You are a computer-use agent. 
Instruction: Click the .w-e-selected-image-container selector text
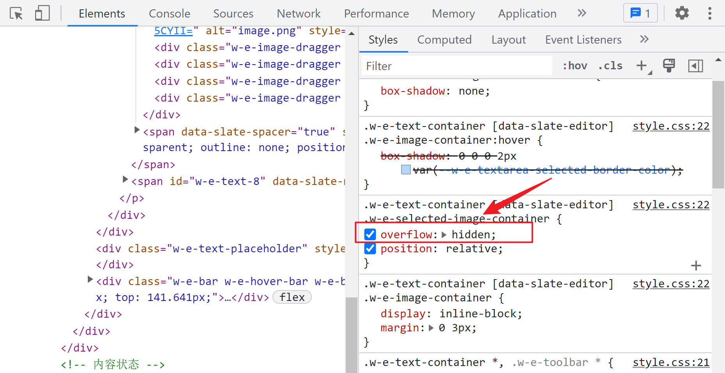coord(457,219)
